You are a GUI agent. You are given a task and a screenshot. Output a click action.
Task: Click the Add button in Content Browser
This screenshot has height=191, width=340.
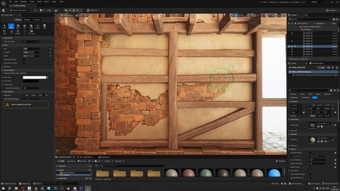click(x=61, y=161)
